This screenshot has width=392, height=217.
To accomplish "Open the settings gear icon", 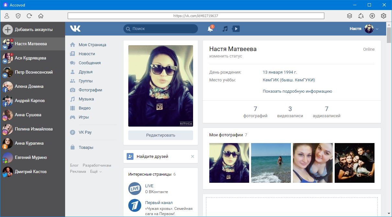I will coord(384,16).
